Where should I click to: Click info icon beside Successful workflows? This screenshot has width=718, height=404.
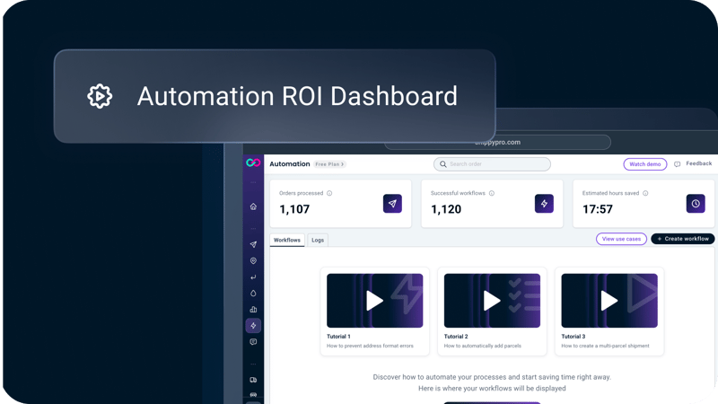coord(491,193)
